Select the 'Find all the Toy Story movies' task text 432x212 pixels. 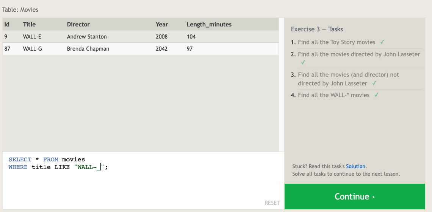pyautogui.click(x=336, y=42)
